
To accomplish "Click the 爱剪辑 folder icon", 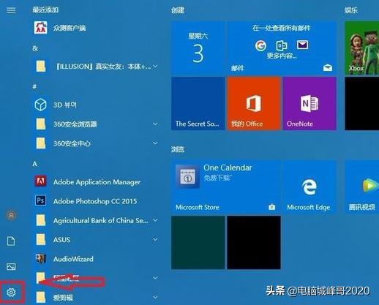I will click(x=41, y=297).
